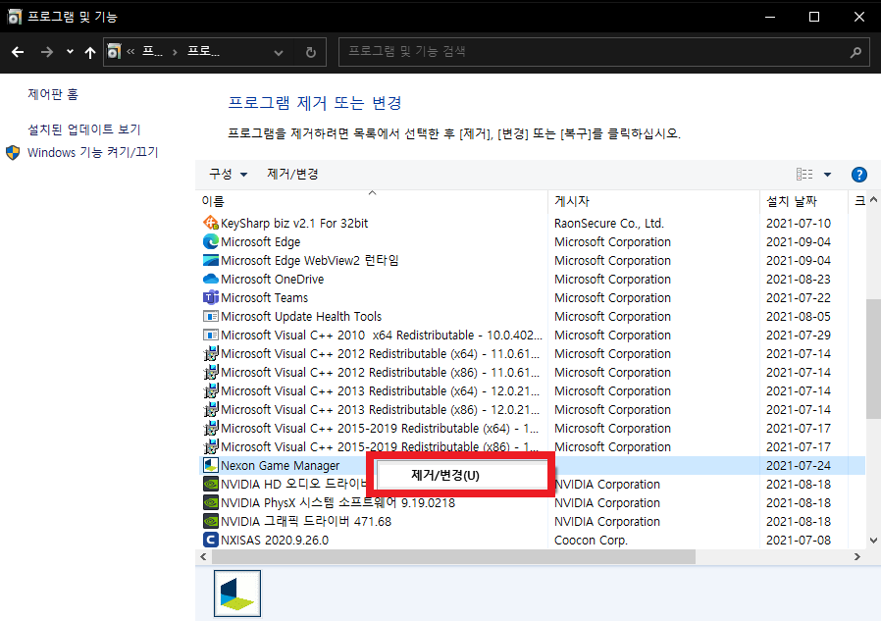Select Visual C++ 2013 Redistributable (x64)
This screenshot has height=621, width=881.
pyautogui.click(x=380, y=390)
